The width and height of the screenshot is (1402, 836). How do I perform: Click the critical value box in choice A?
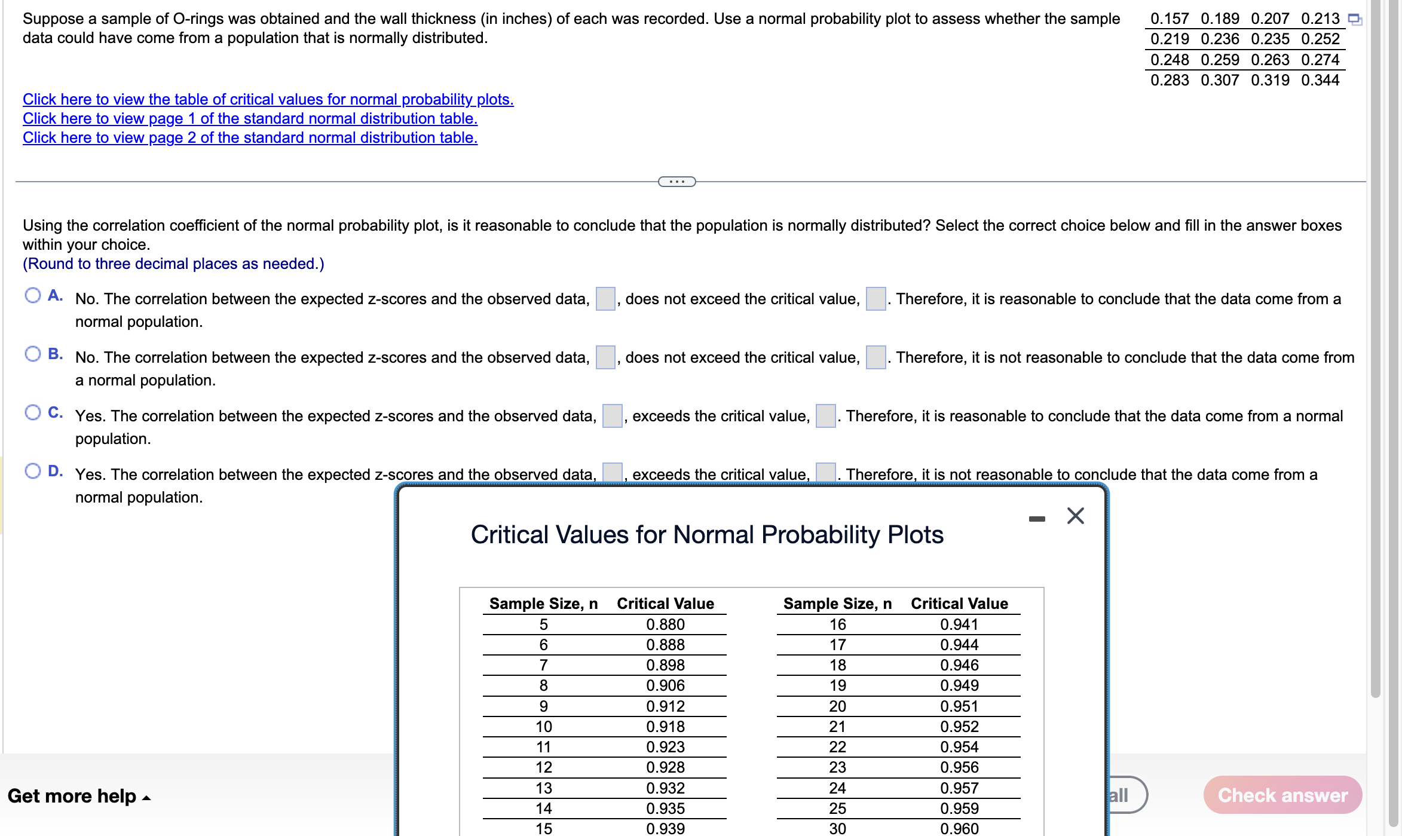point(876,299)
